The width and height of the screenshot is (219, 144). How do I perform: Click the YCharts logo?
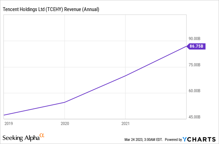click(199, 140)
